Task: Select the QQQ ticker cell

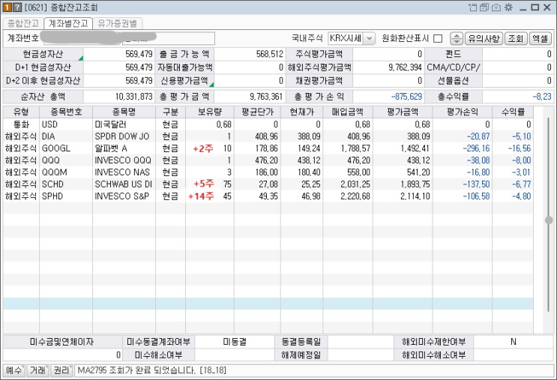Action: pos(66,160)
